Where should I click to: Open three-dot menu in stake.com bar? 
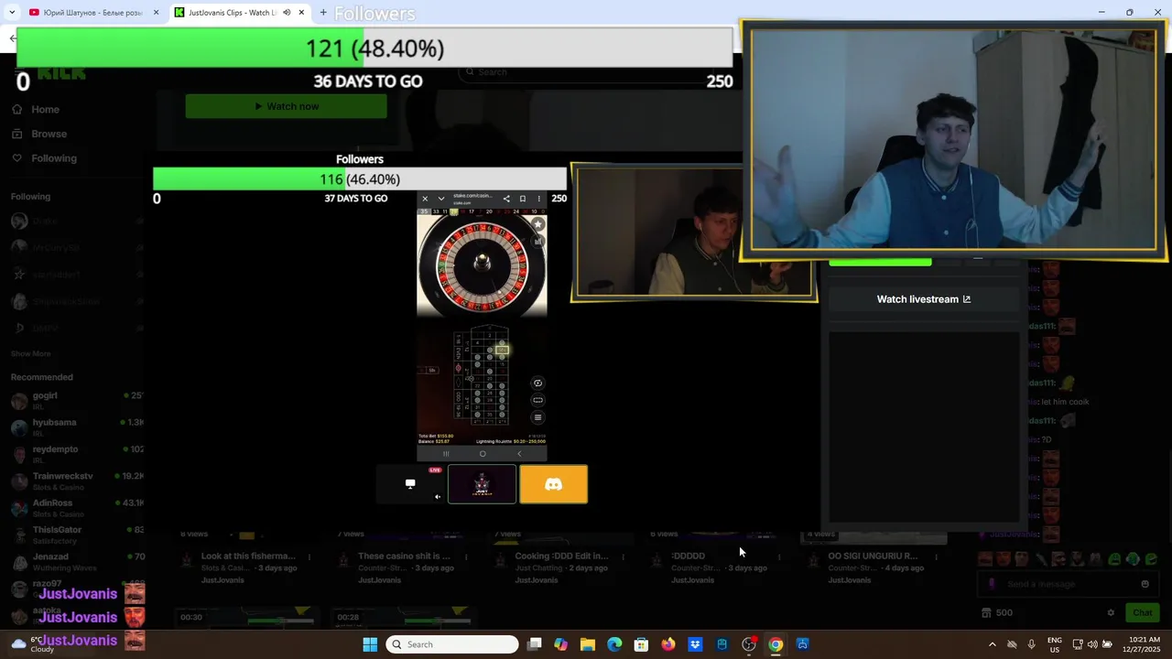pyautogui.click(x=538, y=199)
